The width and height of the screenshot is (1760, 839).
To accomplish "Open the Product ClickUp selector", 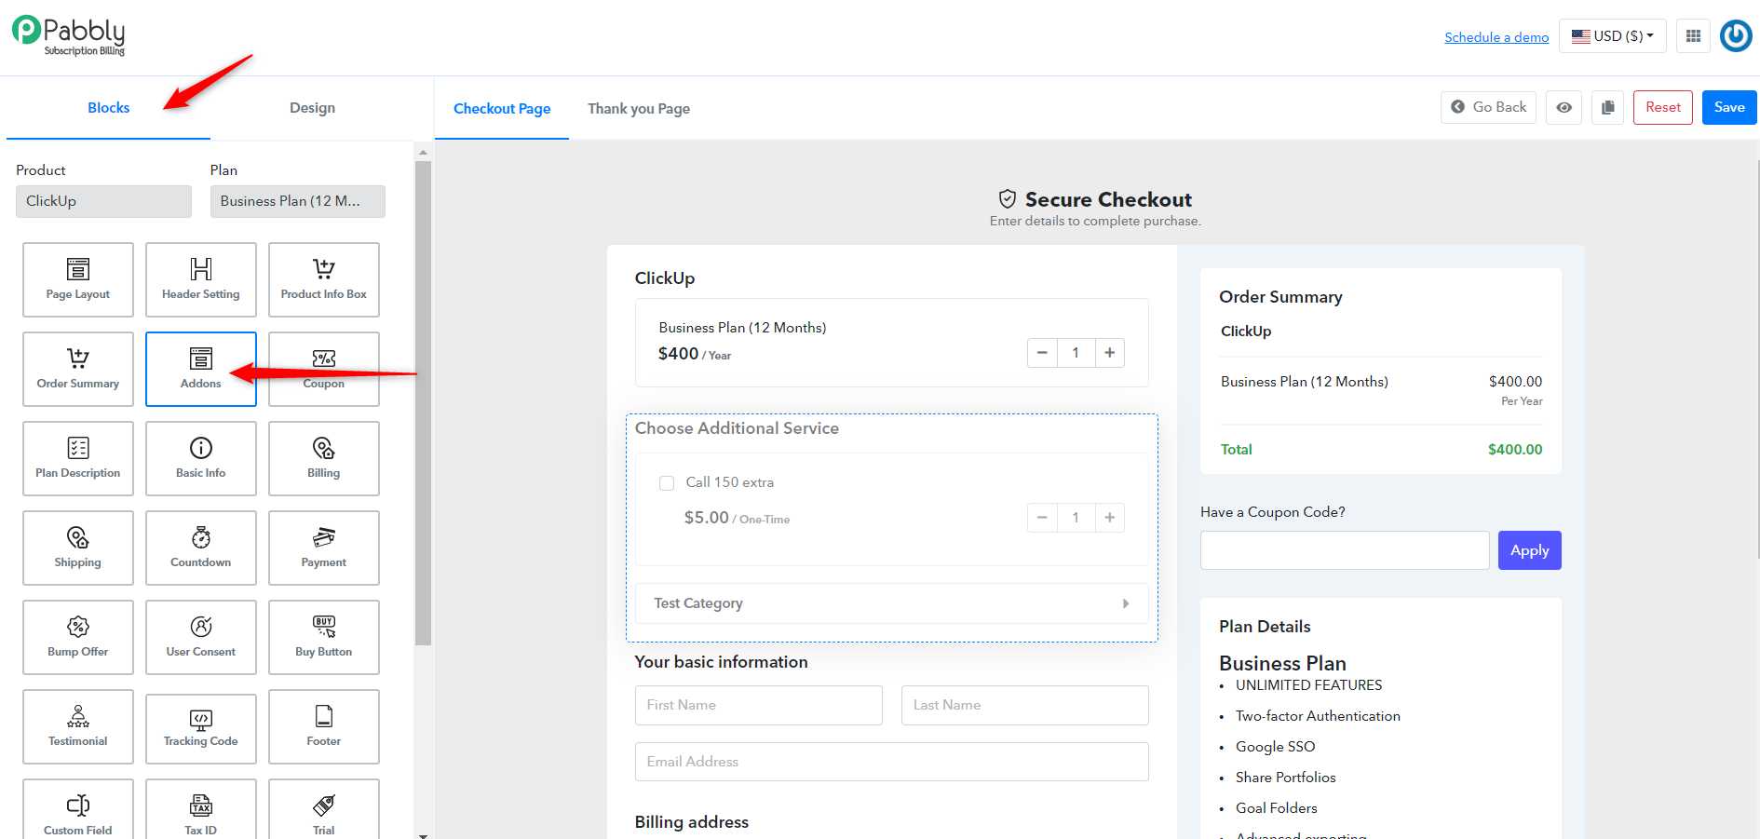I will point(103,201).
